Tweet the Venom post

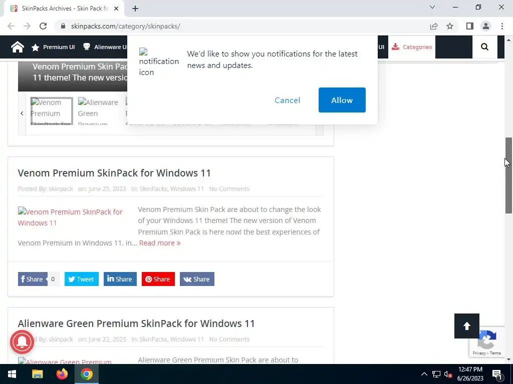click(82, 279)
